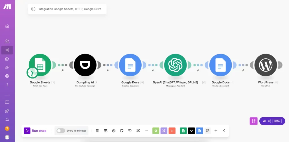Open scenario settings gear in bottom toolbar
This screenshot has height=142, width=289.
114,131
